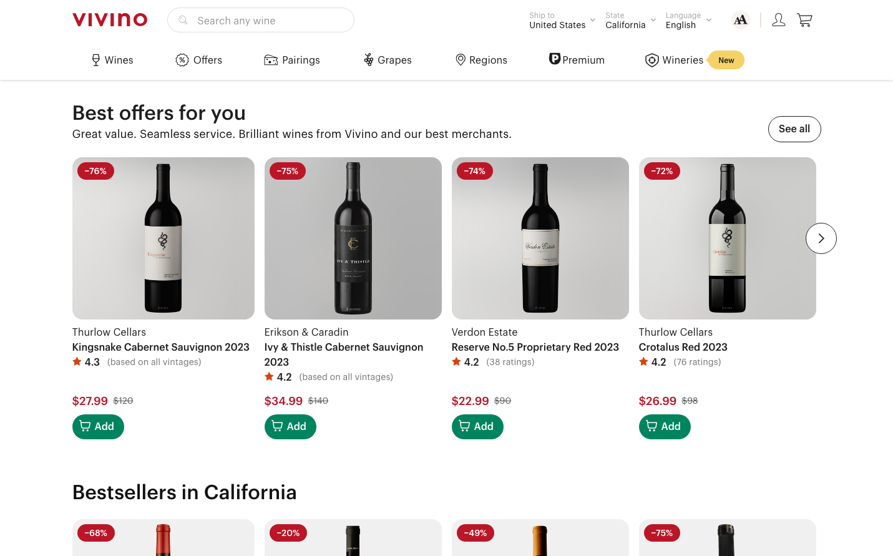Open the Pairings menu

point(292,60)
